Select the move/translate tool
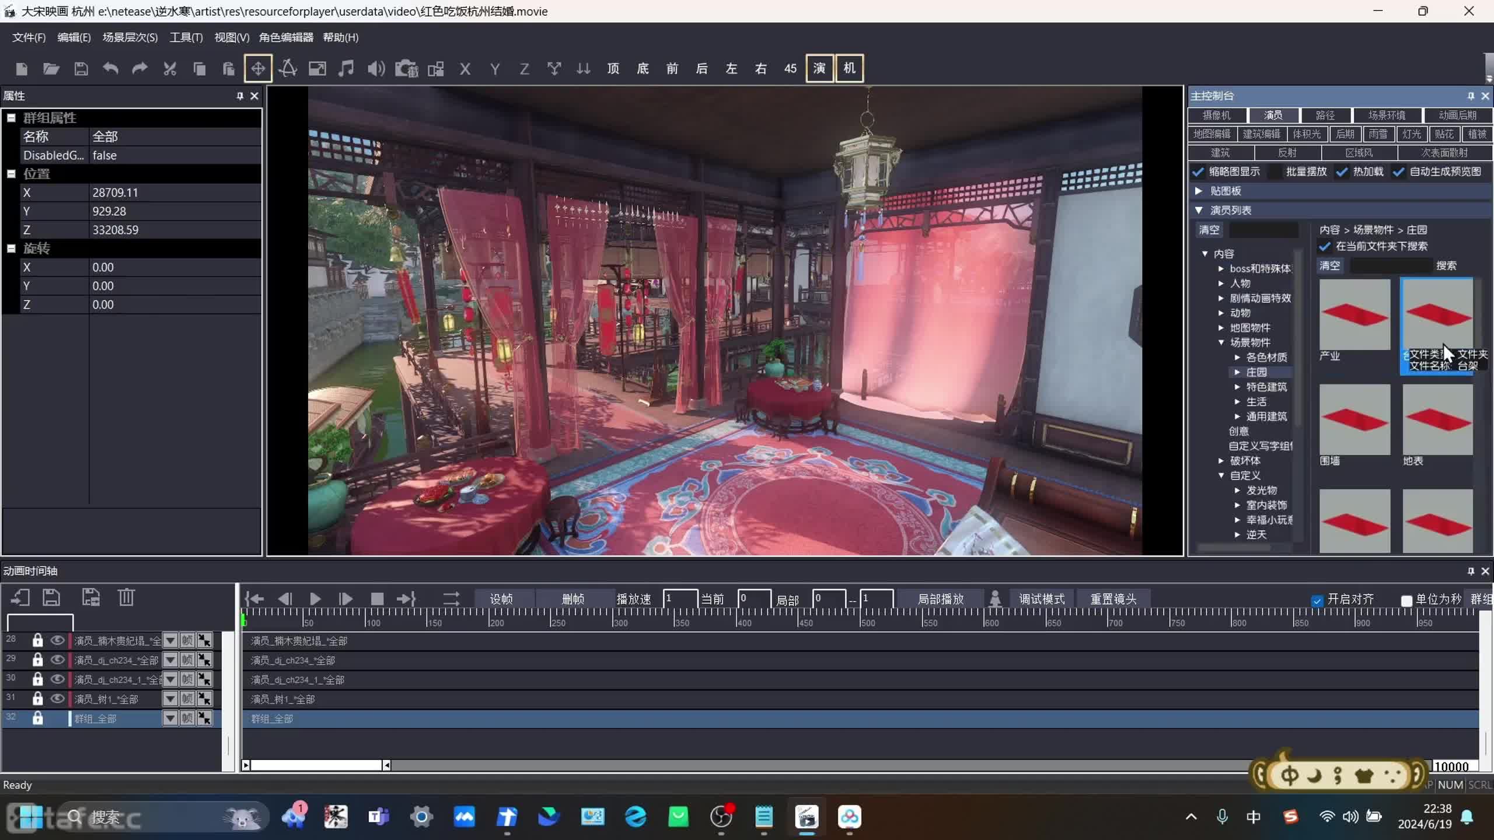 click(x=258, y=69)
